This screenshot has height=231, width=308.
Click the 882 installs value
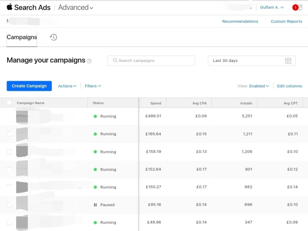(x=249, y=187)
